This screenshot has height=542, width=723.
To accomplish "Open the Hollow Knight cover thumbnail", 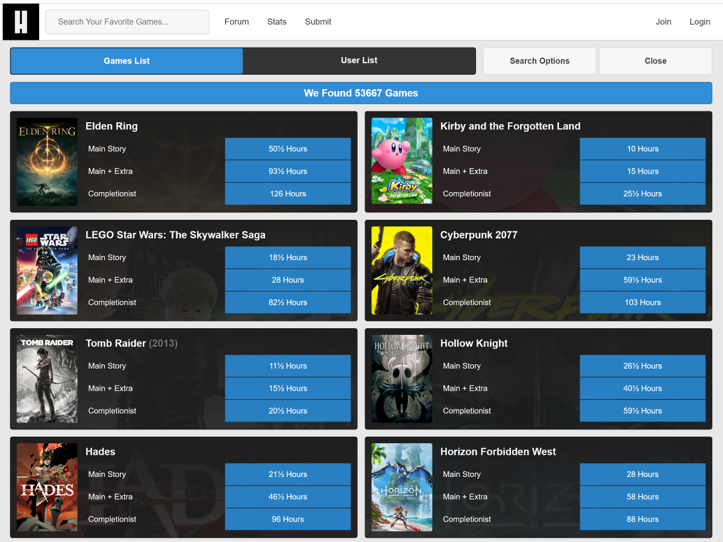I will (x=402, y=378).
